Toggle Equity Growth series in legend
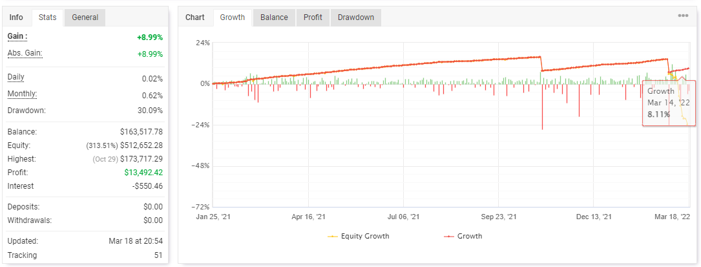The image size is (701, 267). coord(359,236)
